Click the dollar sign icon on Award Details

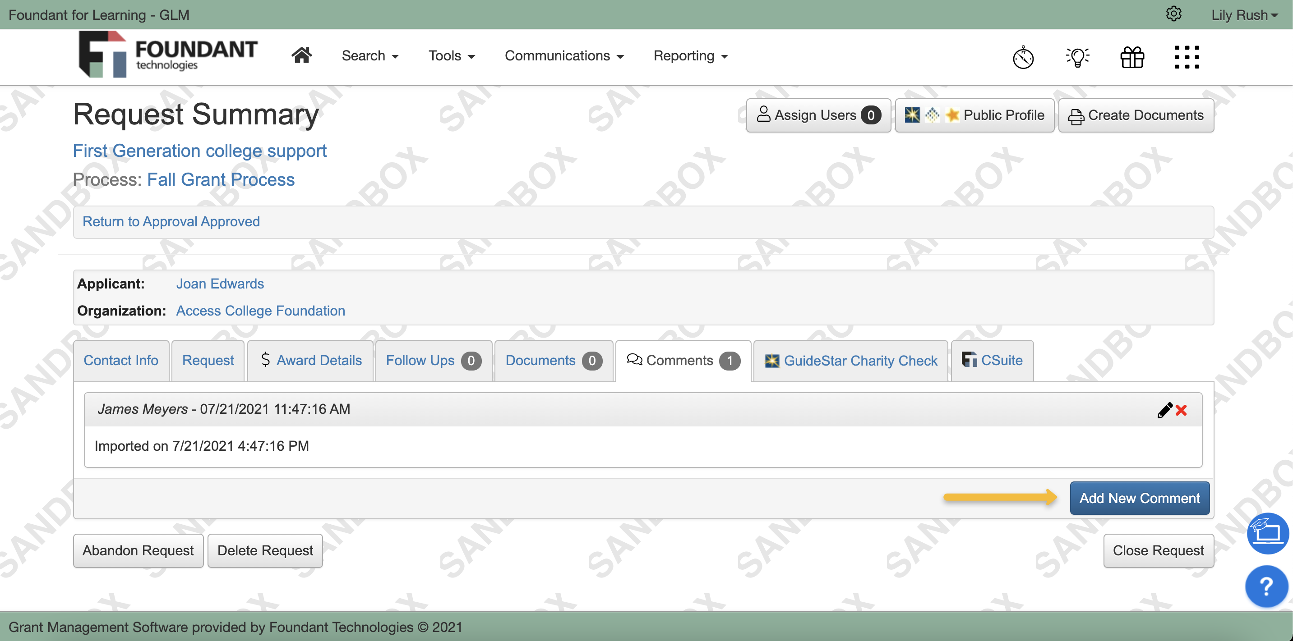(x=266, y=360)
